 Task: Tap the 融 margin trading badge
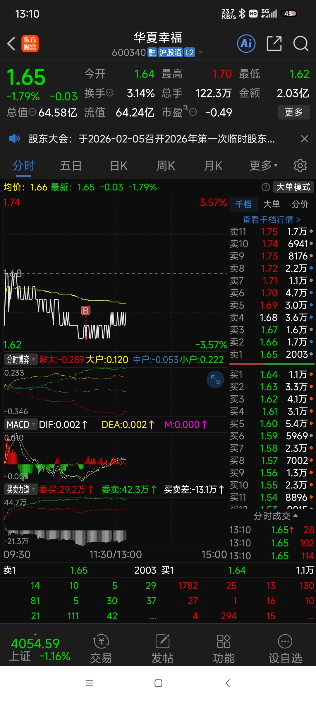152,52
